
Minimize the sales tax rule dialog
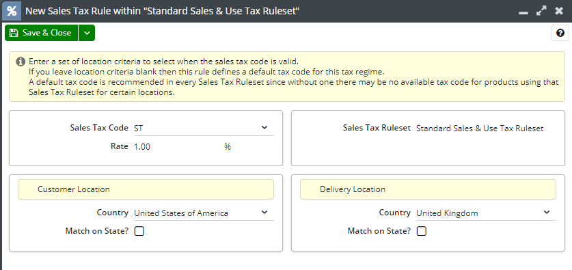click(523, 13)
